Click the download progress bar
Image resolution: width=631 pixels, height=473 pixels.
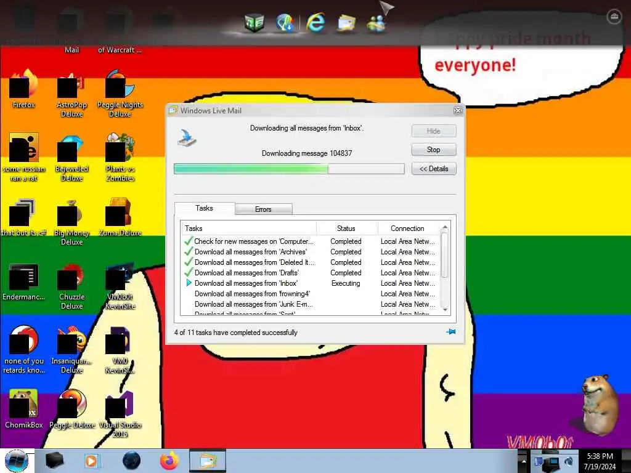coord(289,169)
